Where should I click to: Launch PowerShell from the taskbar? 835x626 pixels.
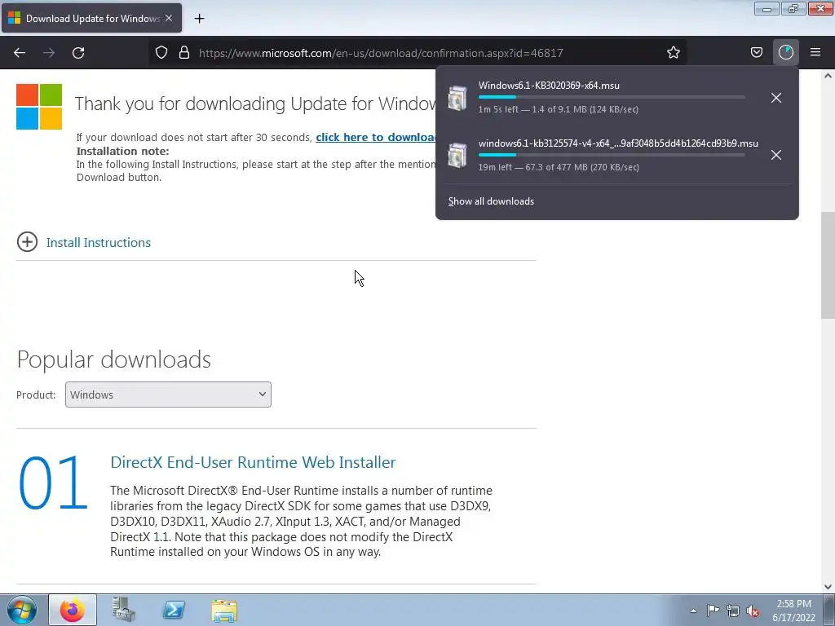pos(174,610)
